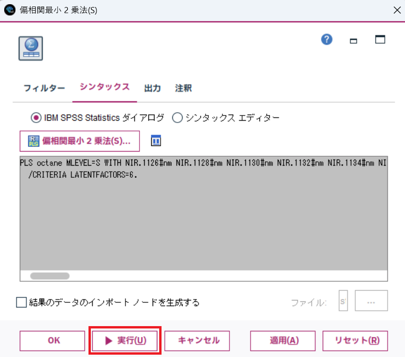The width and height of the screenshot is (405, 357).
Task: Click the Statistics output node icon
Action: click(x=31, y=48)
